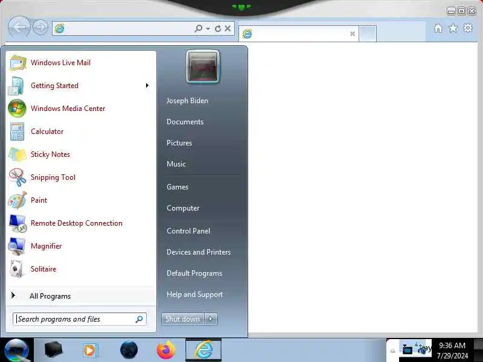Refresh the page in Internet Explorer
This screenshot has width=483, height=362.
(218, 28)
